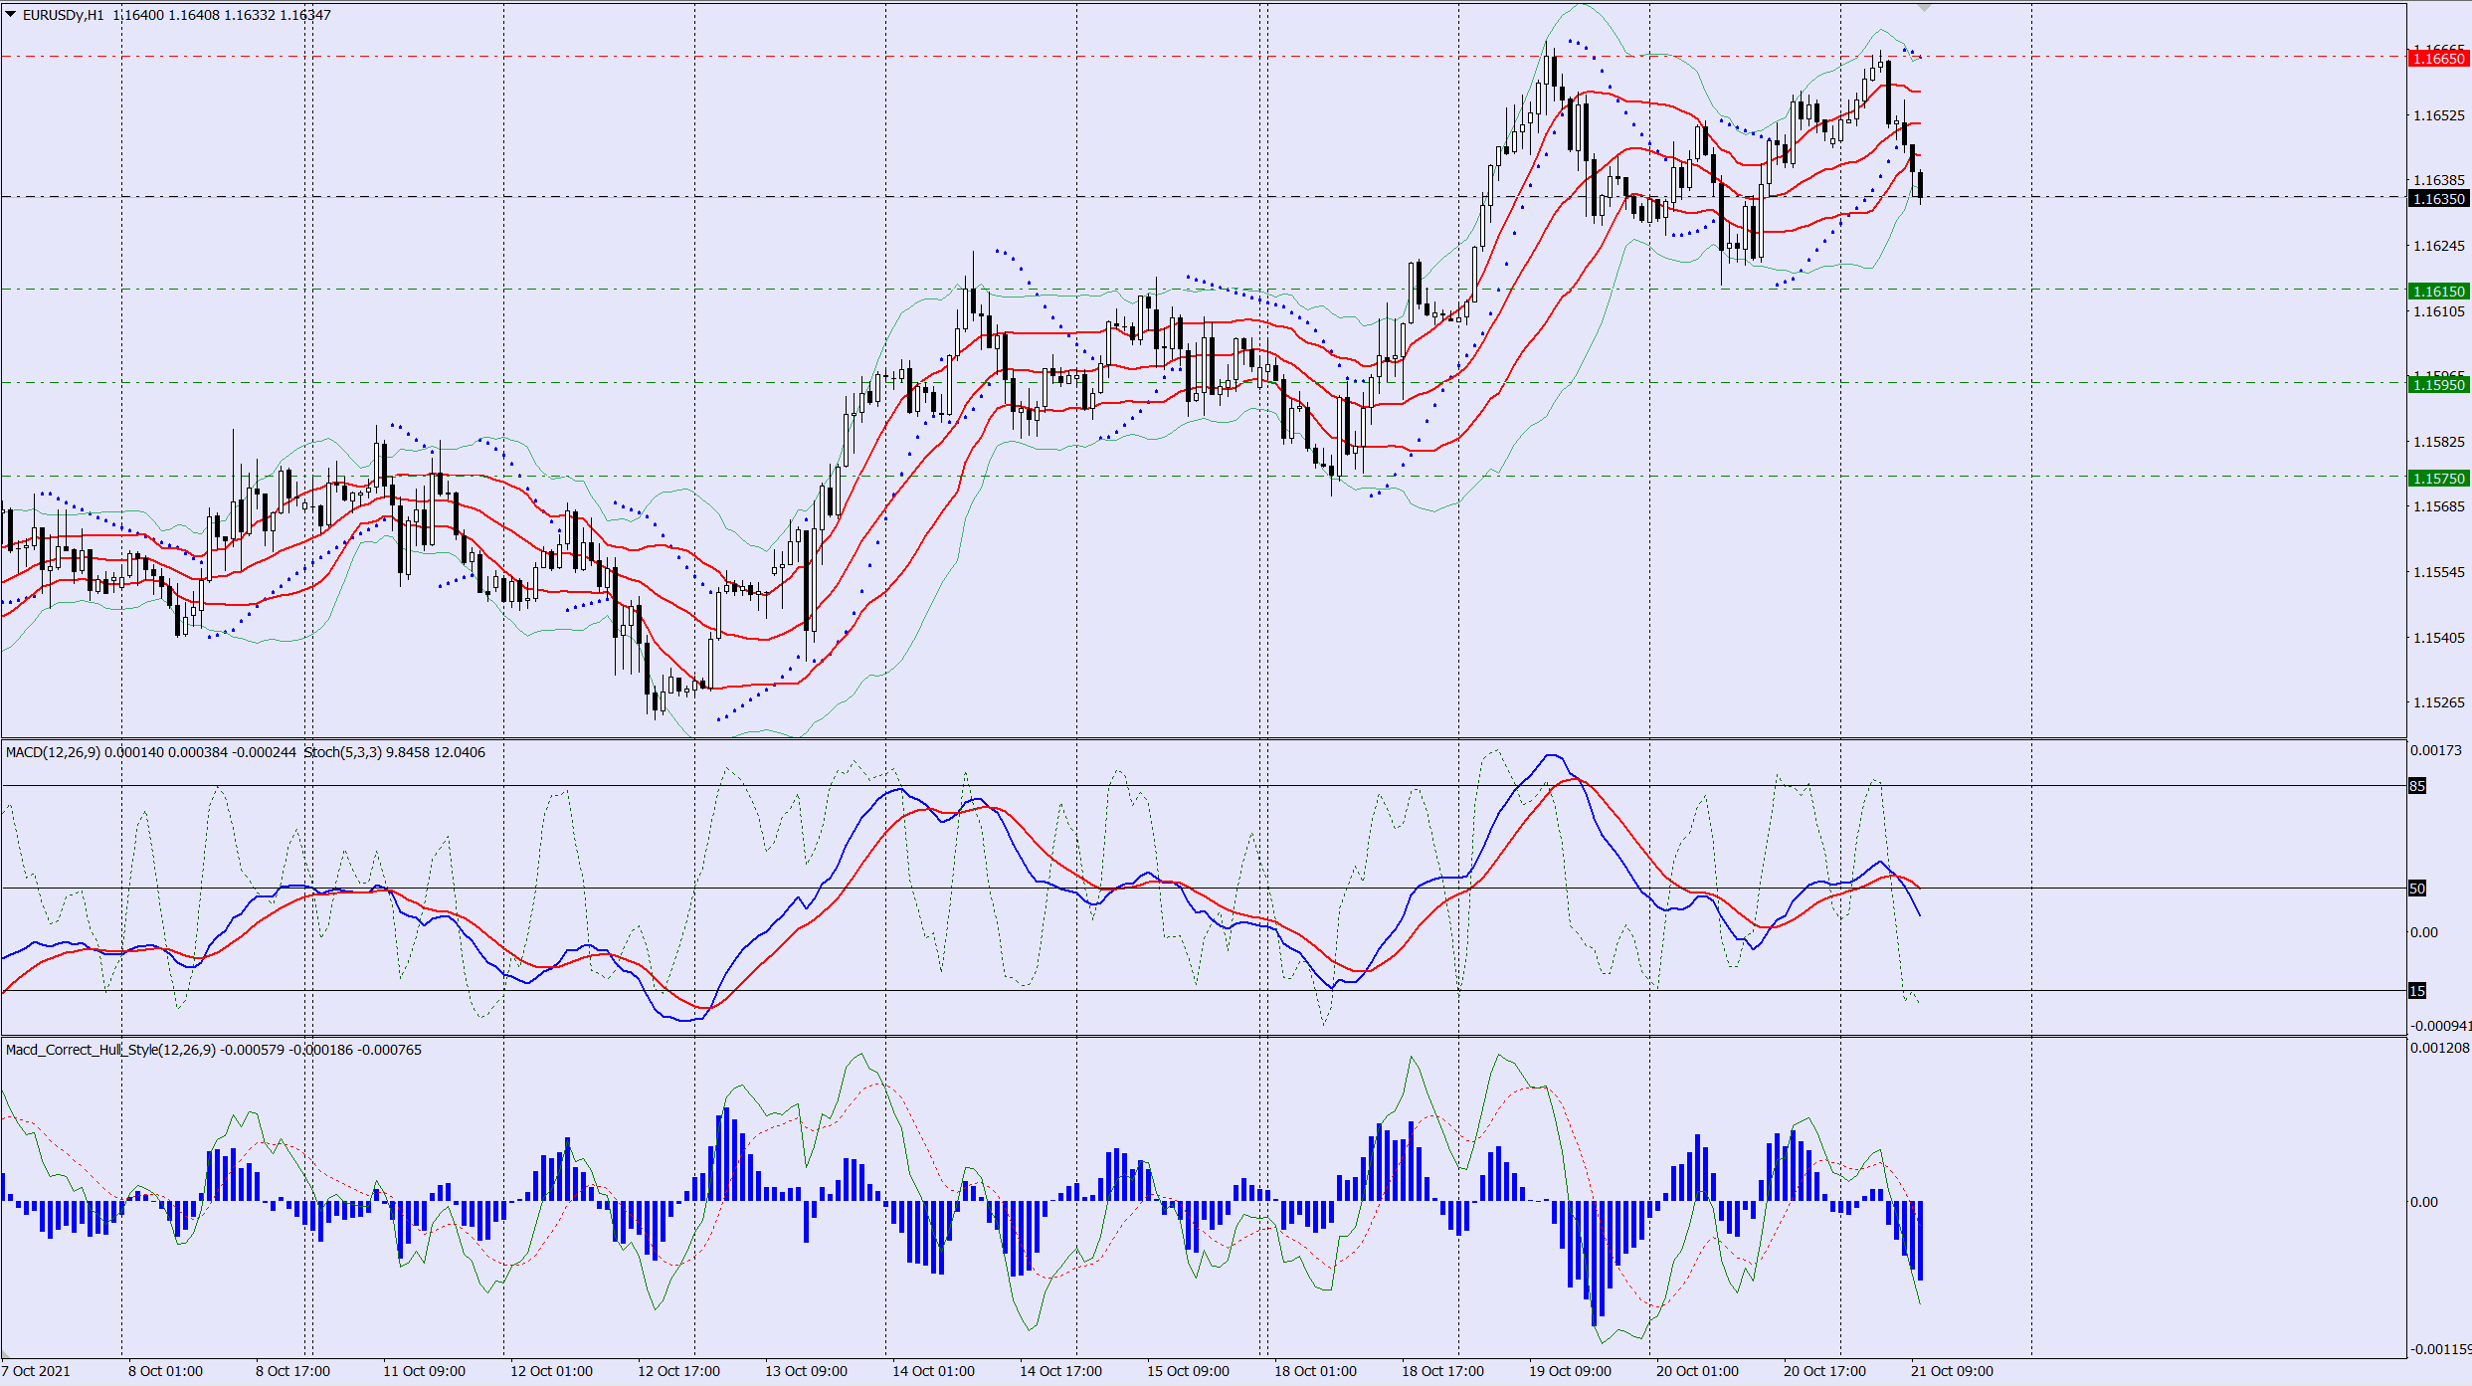Click the 1.15265 price scale value
2472x1386 pixels.
(2439, 702)
